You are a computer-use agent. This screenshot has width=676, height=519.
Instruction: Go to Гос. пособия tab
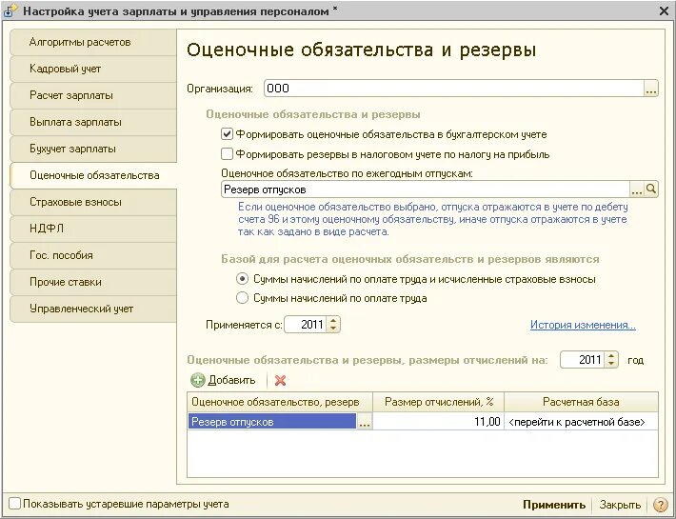(x=93, y=255)
